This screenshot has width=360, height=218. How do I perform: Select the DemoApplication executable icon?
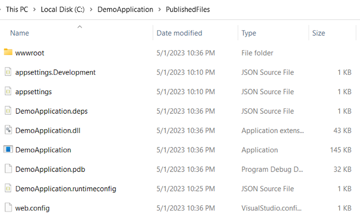[x=8, y=149]
